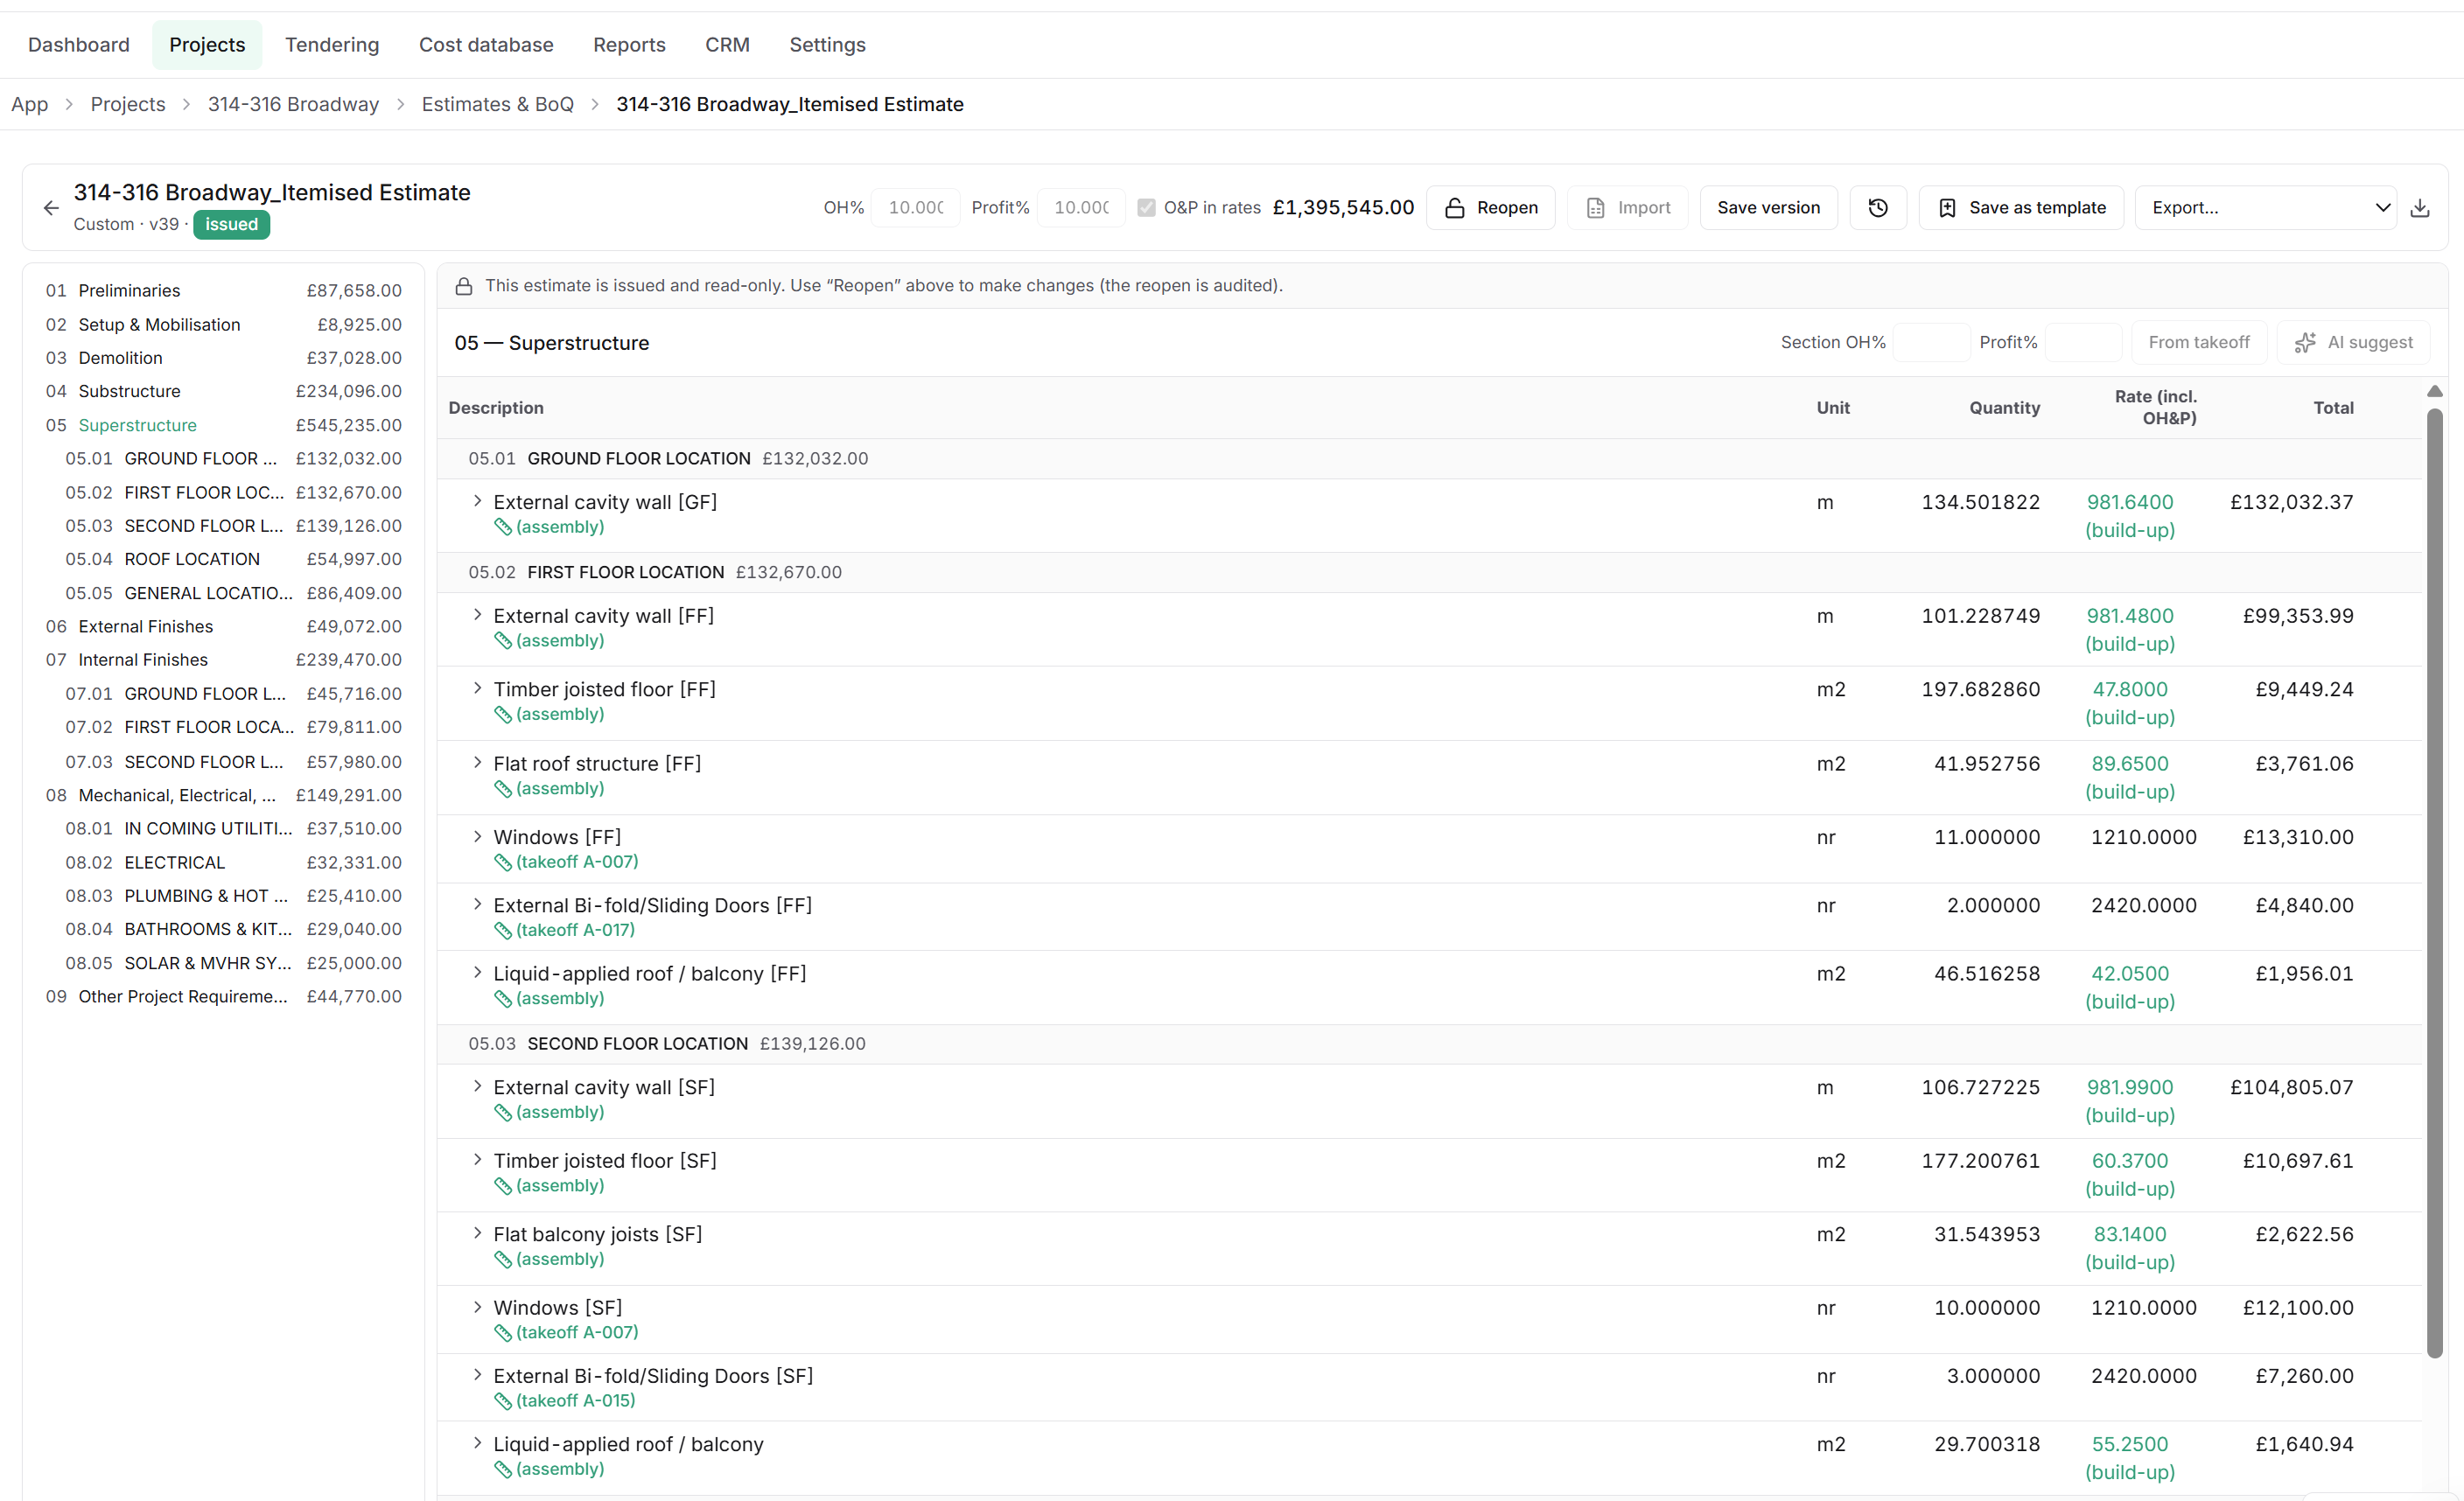Click the lock icon in read-only notice
Screen dimensions: 2464x1501
[x=464, y=286]
